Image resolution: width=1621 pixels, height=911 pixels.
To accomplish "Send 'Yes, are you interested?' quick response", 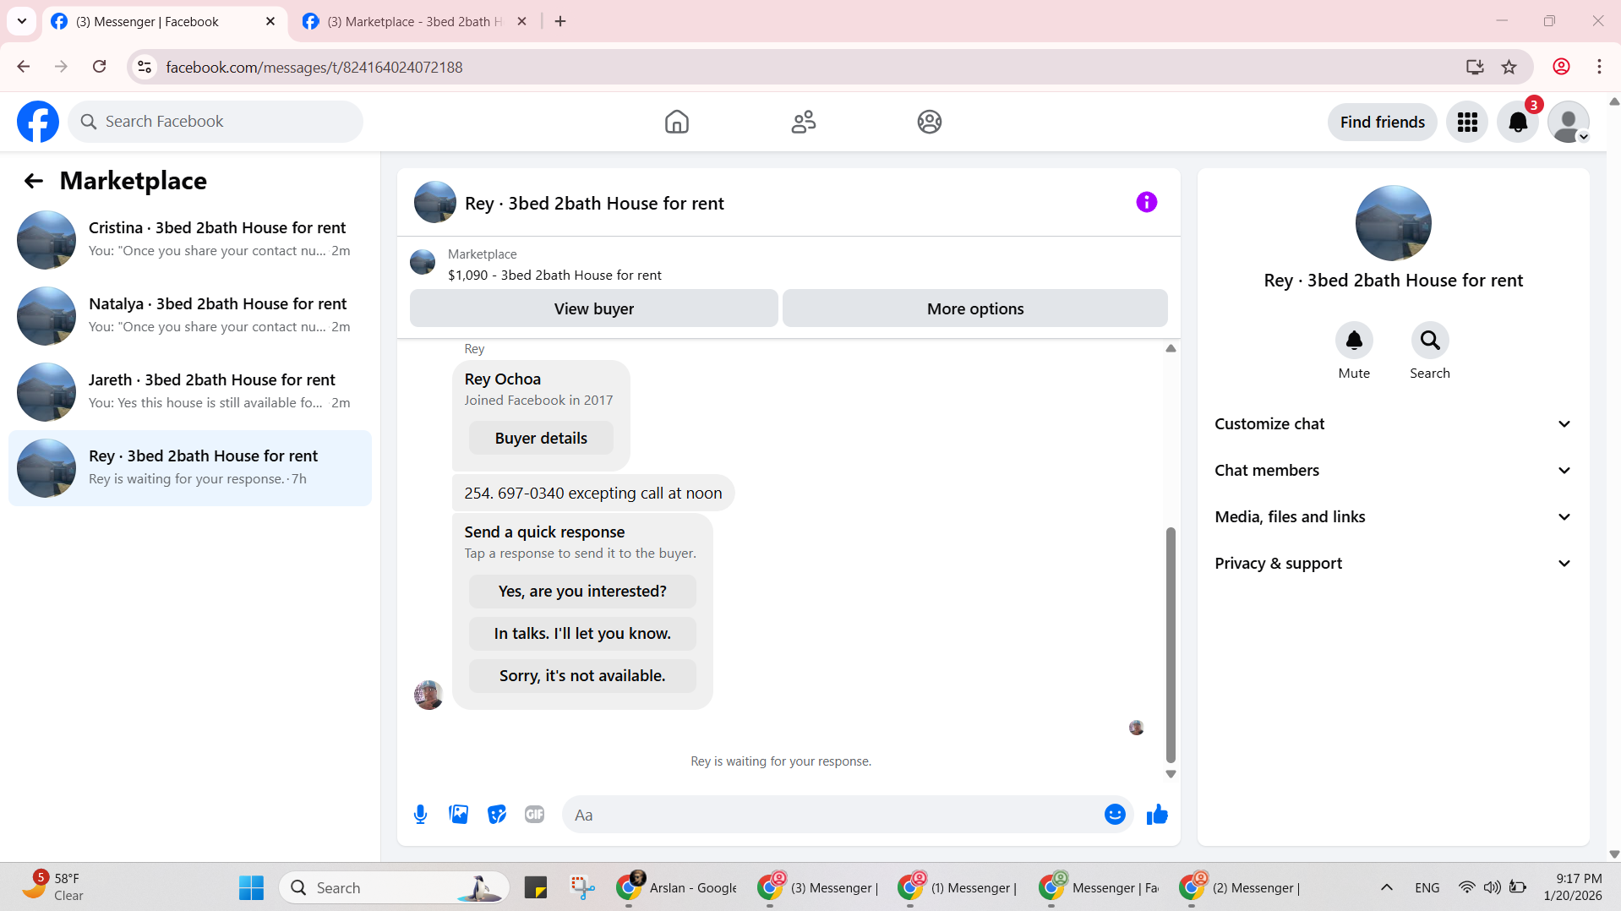I will 582,592.
